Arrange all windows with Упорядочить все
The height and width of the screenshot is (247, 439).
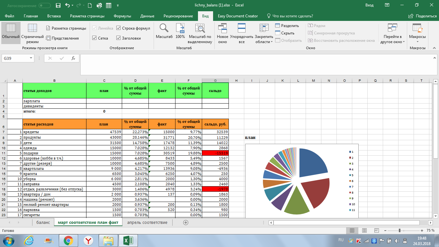tap(242, 34)
